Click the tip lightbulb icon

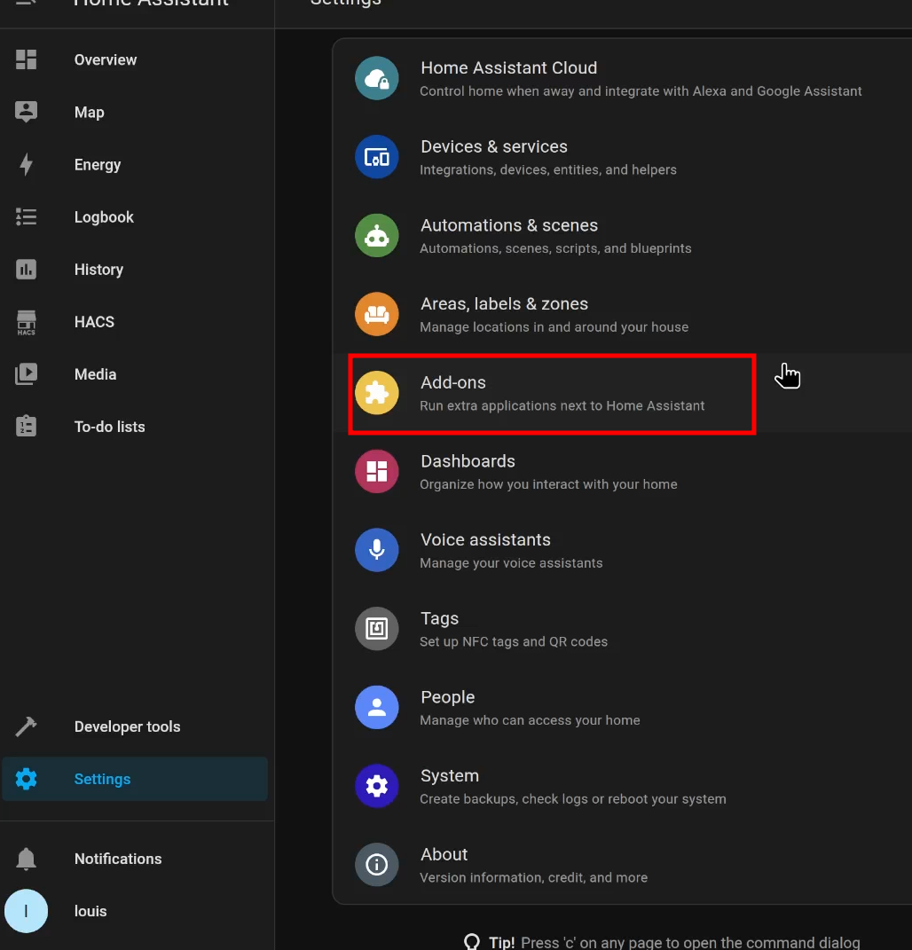pyautogui.click(x=471, y=941)
